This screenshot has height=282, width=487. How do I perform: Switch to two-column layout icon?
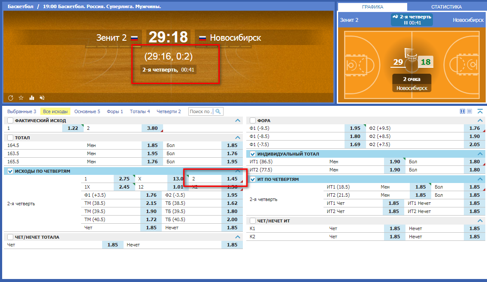463,111
